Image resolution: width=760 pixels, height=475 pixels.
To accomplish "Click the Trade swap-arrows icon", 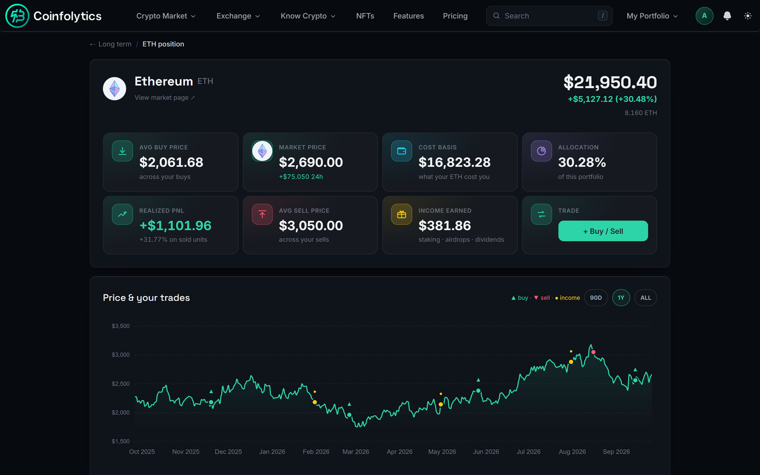I will (541, 214).
